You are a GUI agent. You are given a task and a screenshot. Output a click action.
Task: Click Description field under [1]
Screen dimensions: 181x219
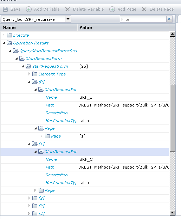pos(57,175)
